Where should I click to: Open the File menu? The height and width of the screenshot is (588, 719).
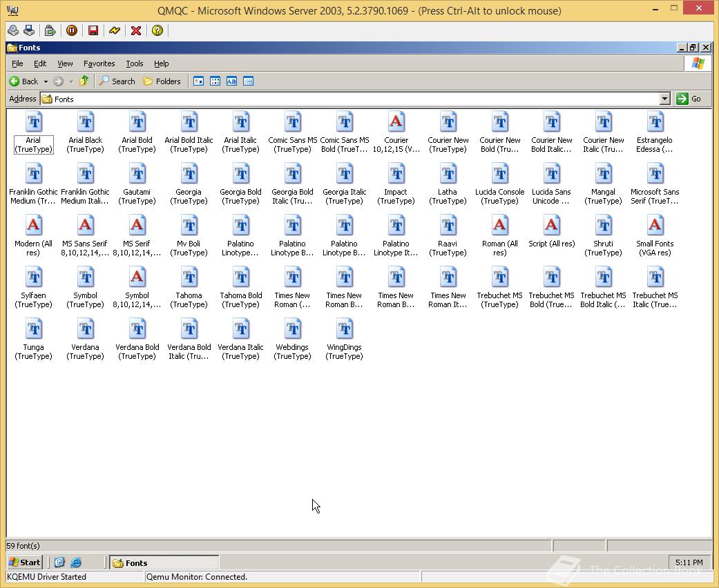pyautogui.click(x=17, y=63)
